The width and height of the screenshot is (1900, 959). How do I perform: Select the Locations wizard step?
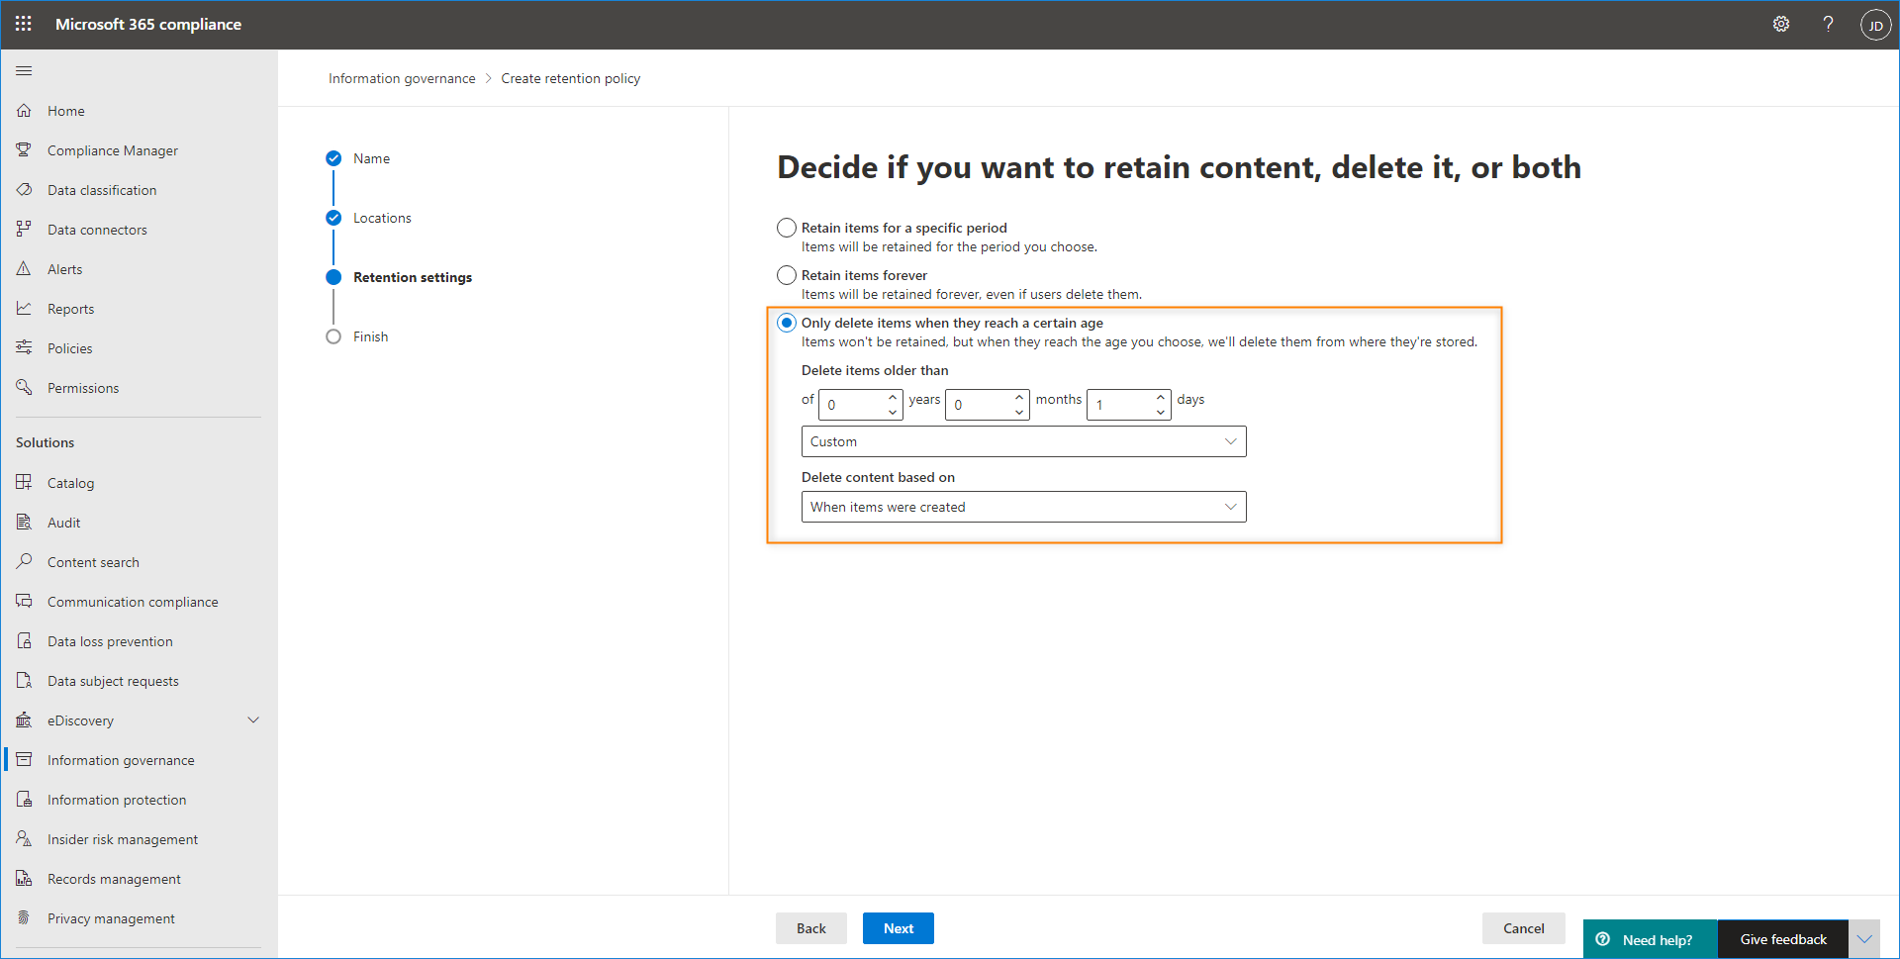click(383, 217)
